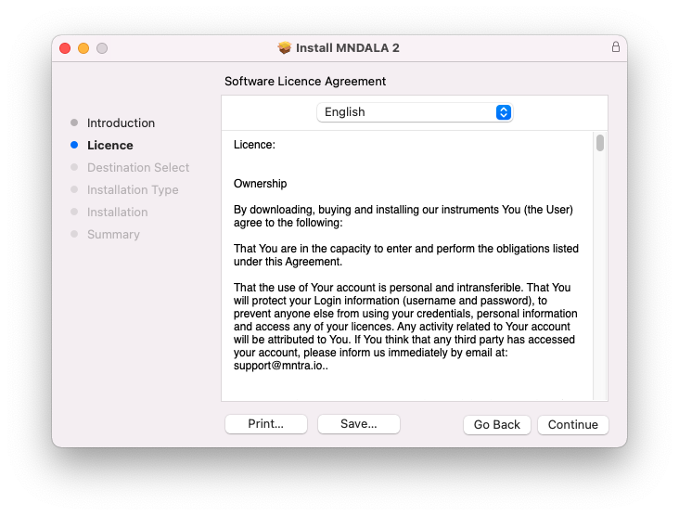Select the Summary step in sidebar
The width and height of the screenshot is (679, 516).
point(113,235)
